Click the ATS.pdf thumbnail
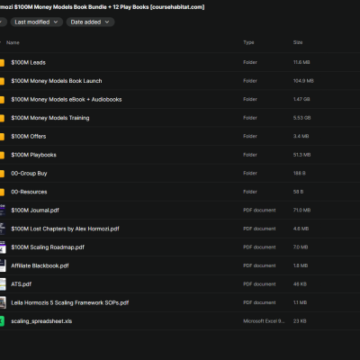The image size is (360, 360). (3, 284)
